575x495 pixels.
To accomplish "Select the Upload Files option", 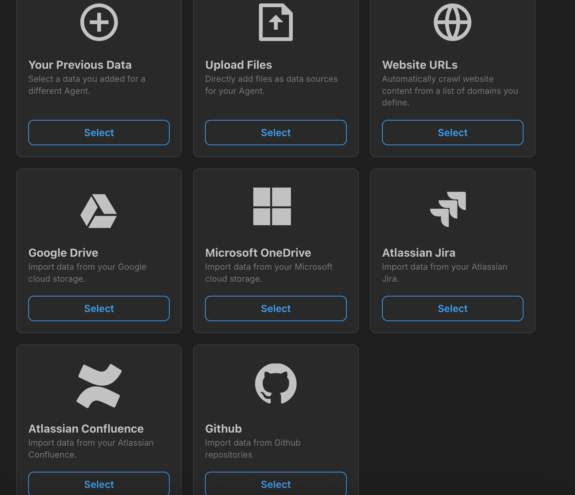I will click(x=276, y=133).
